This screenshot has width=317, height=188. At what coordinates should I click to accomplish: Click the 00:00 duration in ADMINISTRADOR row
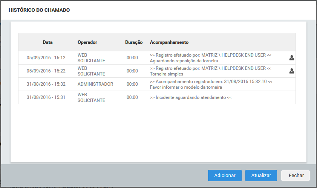click(132, 84)
